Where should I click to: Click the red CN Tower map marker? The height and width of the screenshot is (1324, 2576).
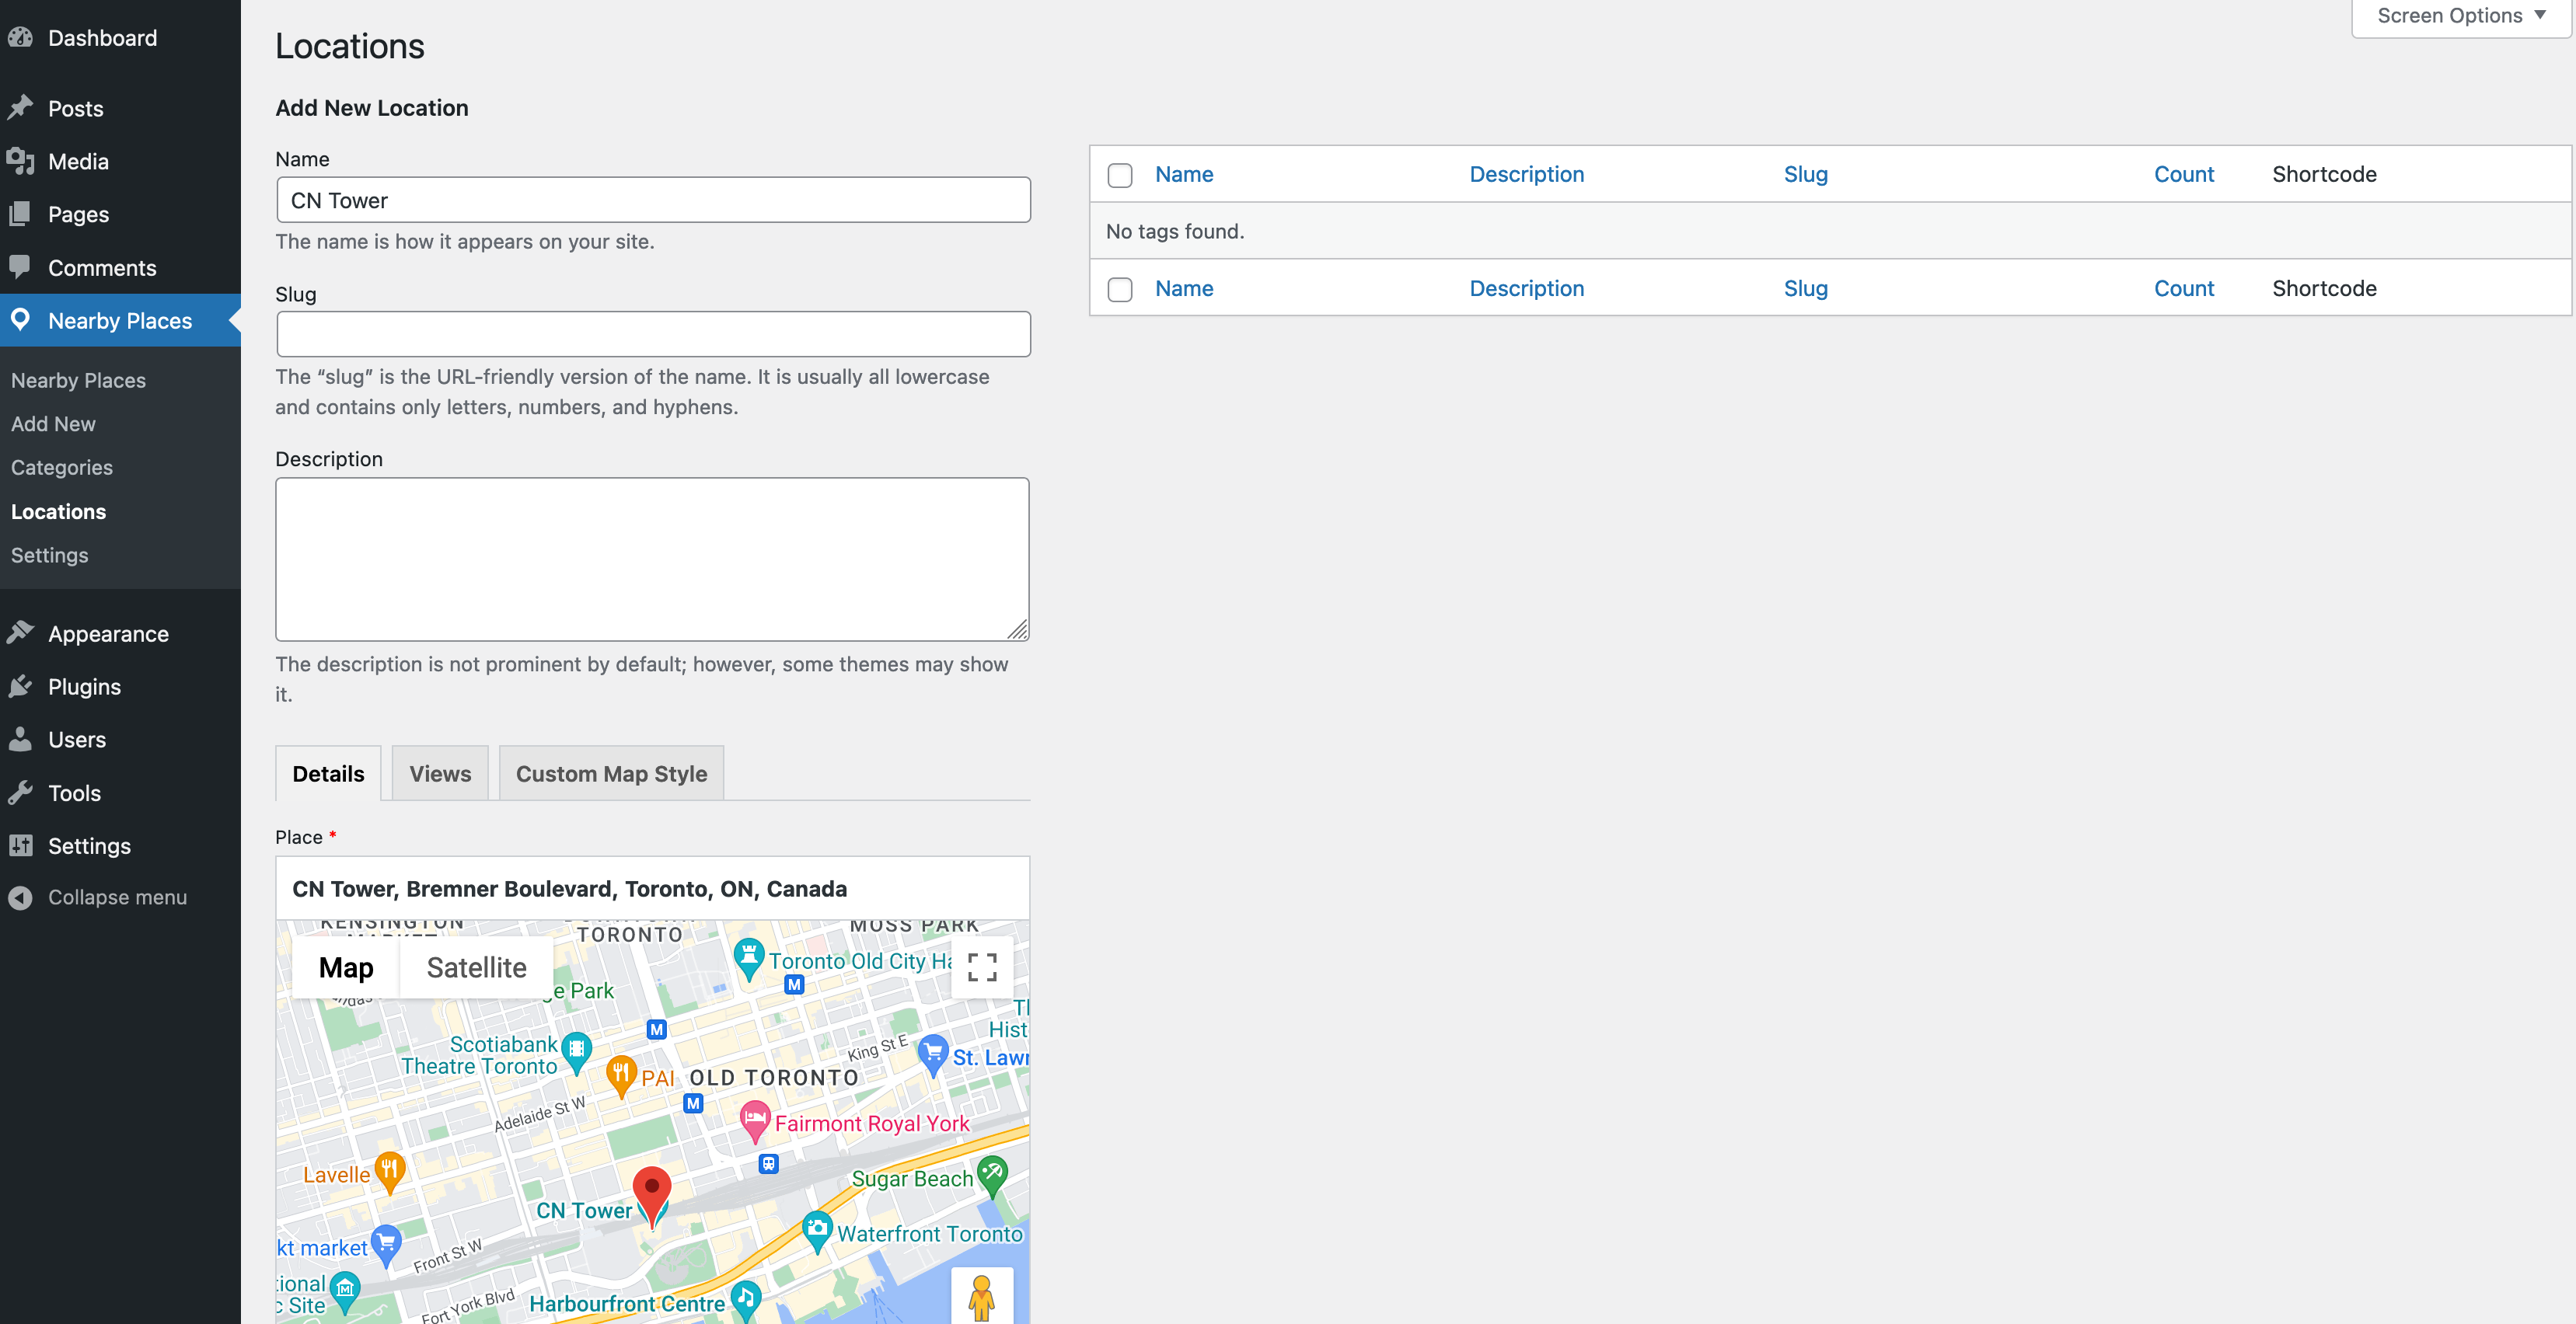tap(652, 1196)
